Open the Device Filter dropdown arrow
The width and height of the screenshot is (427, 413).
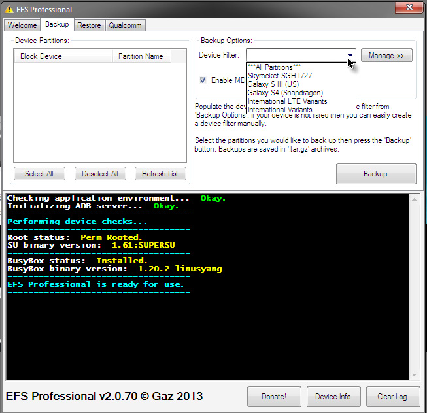tap(350, 56)
